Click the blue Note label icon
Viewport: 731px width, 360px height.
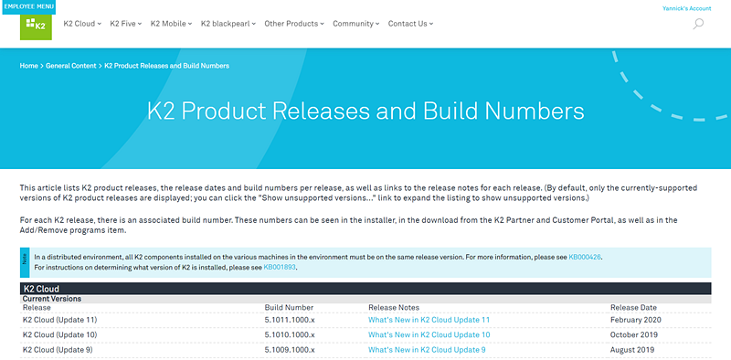coord(25,262)
